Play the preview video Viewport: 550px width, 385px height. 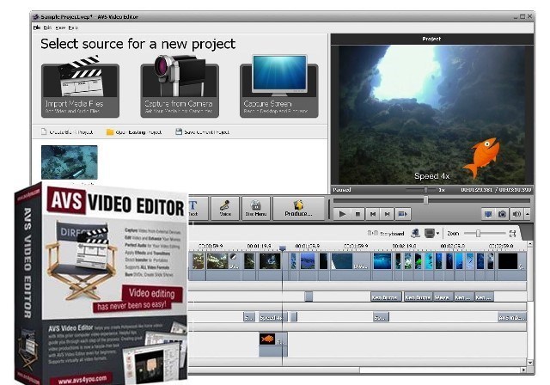(x=343, y=214)
